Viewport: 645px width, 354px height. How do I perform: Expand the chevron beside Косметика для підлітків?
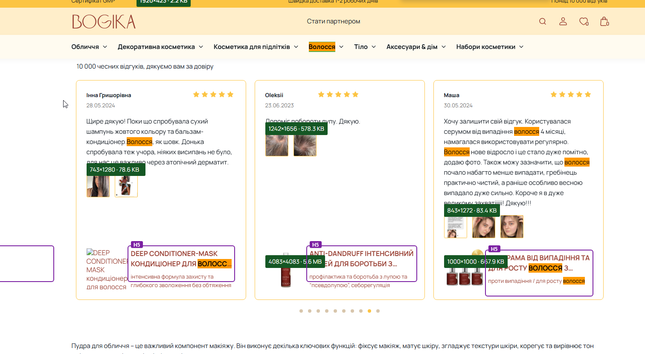point(296,47)
